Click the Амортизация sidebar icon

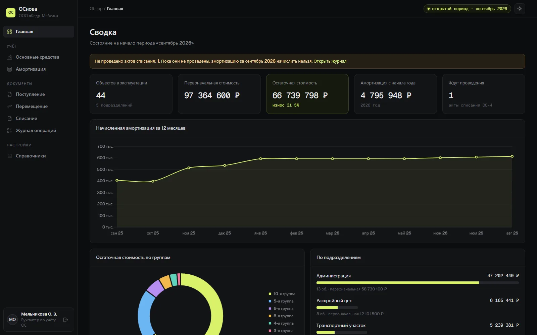coord(9,69)
